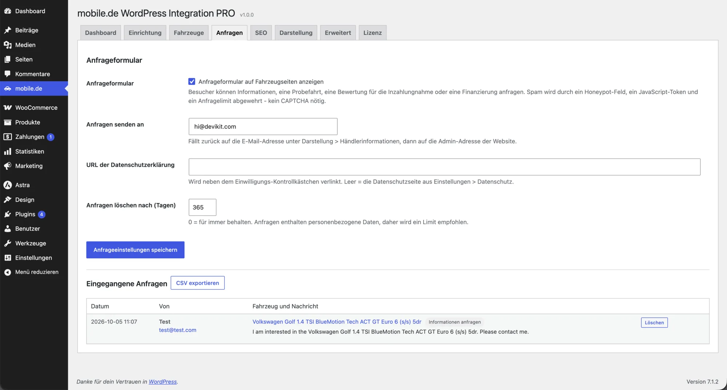
Task: Click the Zahlungen dollar icon
Action: point(8,137)
